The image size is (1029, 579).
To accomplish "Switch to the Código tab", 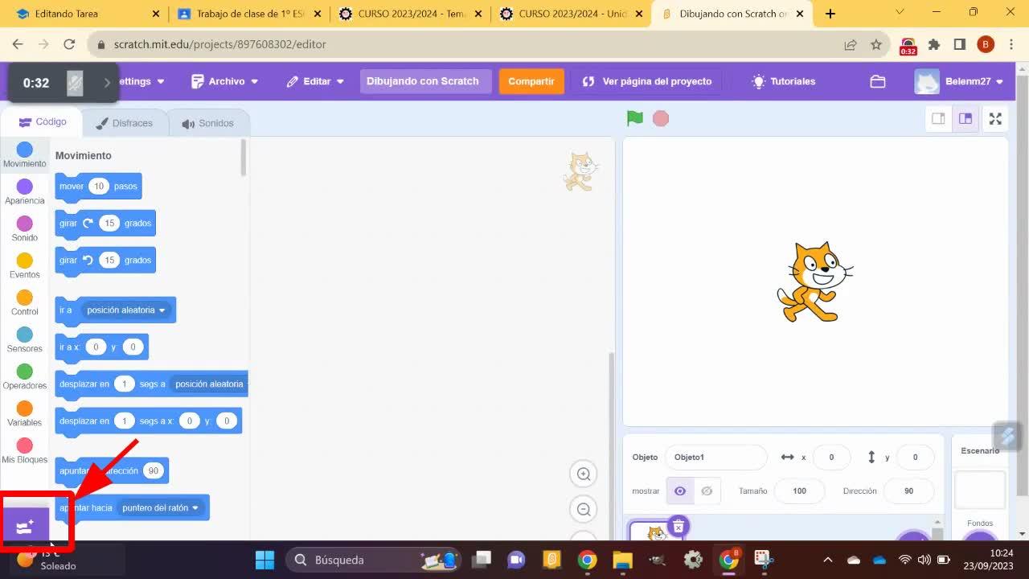I will 43,122.
